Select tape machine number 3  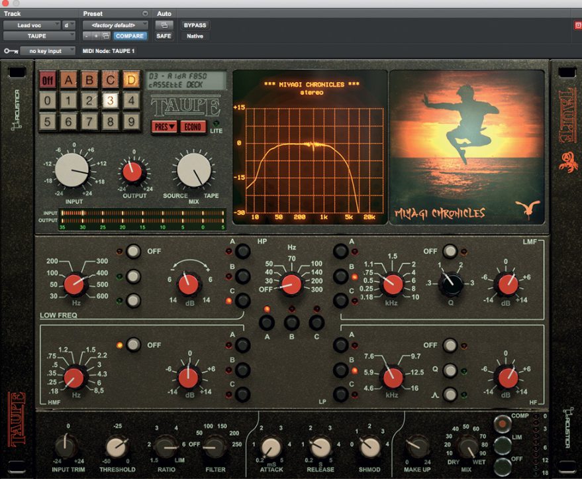[110, 101]
